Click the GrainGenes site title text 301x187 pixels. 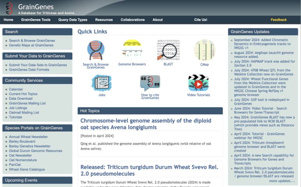(36, 7)
